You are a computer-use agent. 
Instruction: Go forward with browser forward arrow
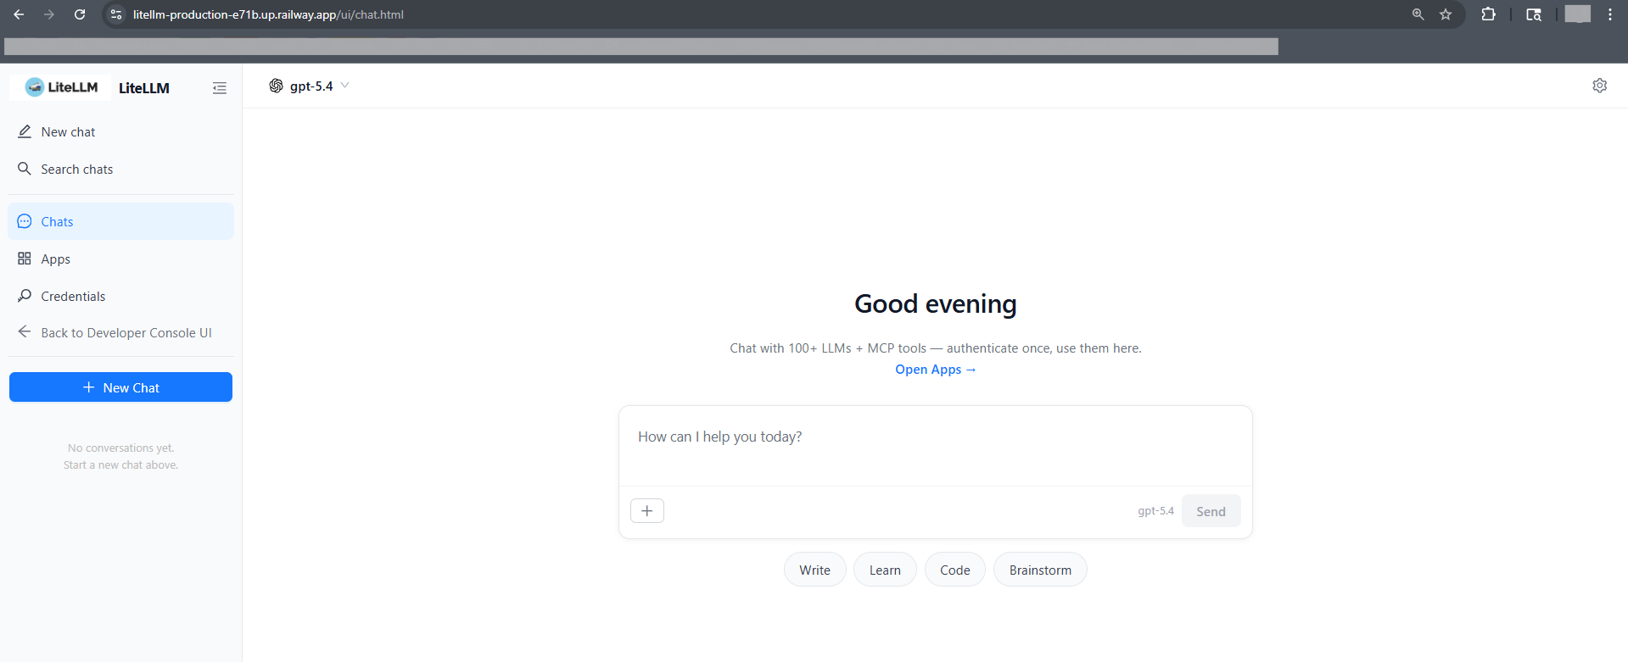coord(49,14)
